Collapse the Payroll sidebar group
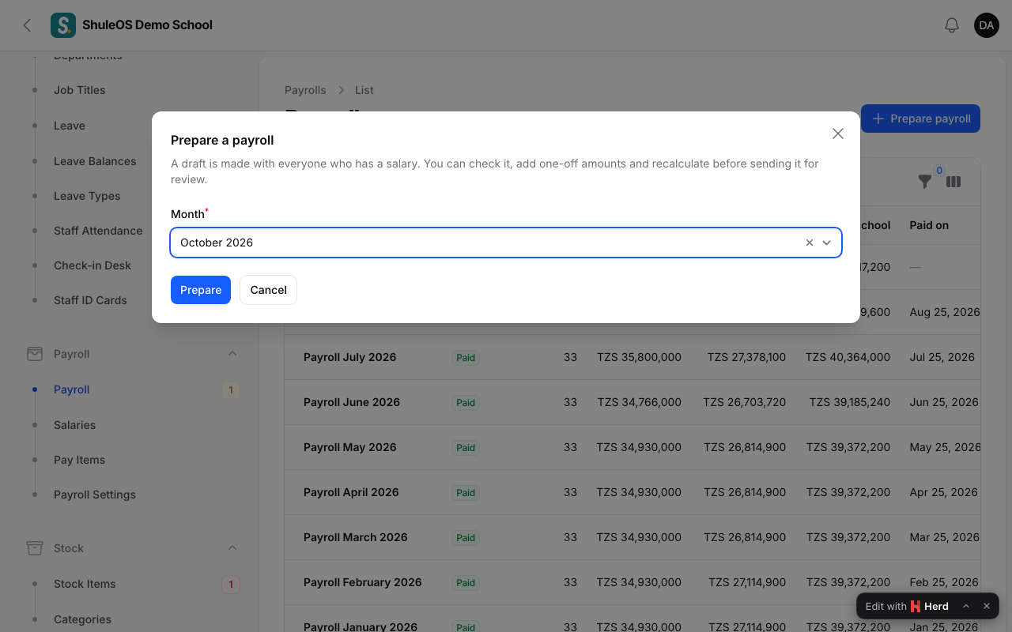 232,354
